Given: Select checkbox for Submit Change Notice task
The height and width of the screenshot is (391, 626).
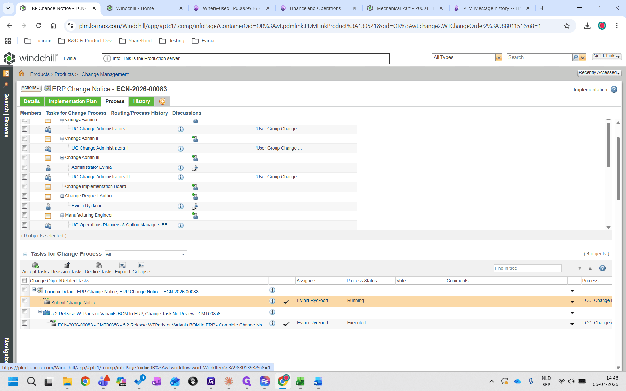Looking at the screenshot, I should click(24, 301).
